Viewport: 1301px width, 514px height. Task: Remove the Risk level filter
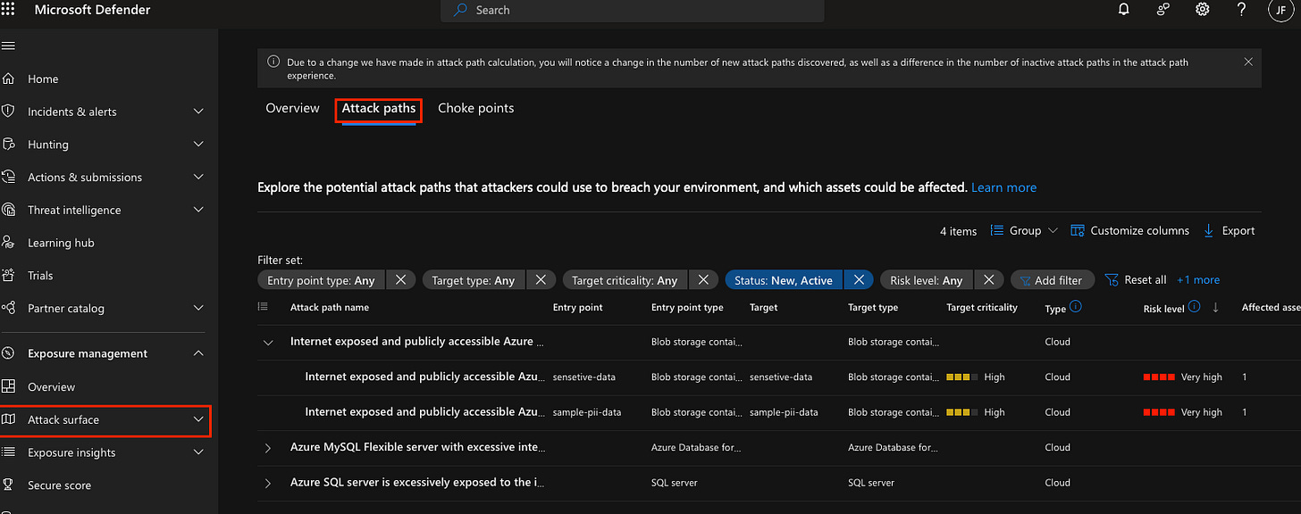pyautogui.click(x=988, y=280)
